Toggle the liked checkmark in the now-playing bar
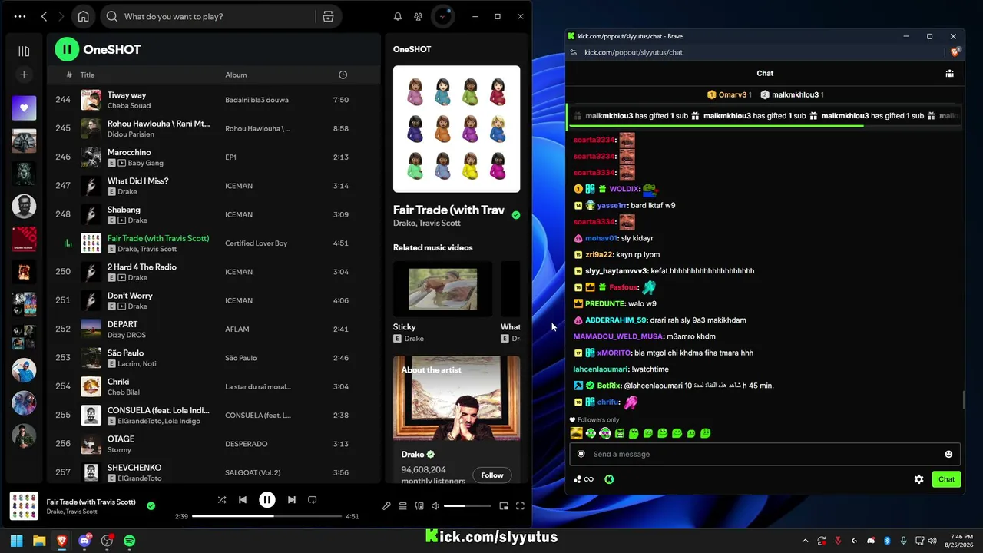 point(151,505)
